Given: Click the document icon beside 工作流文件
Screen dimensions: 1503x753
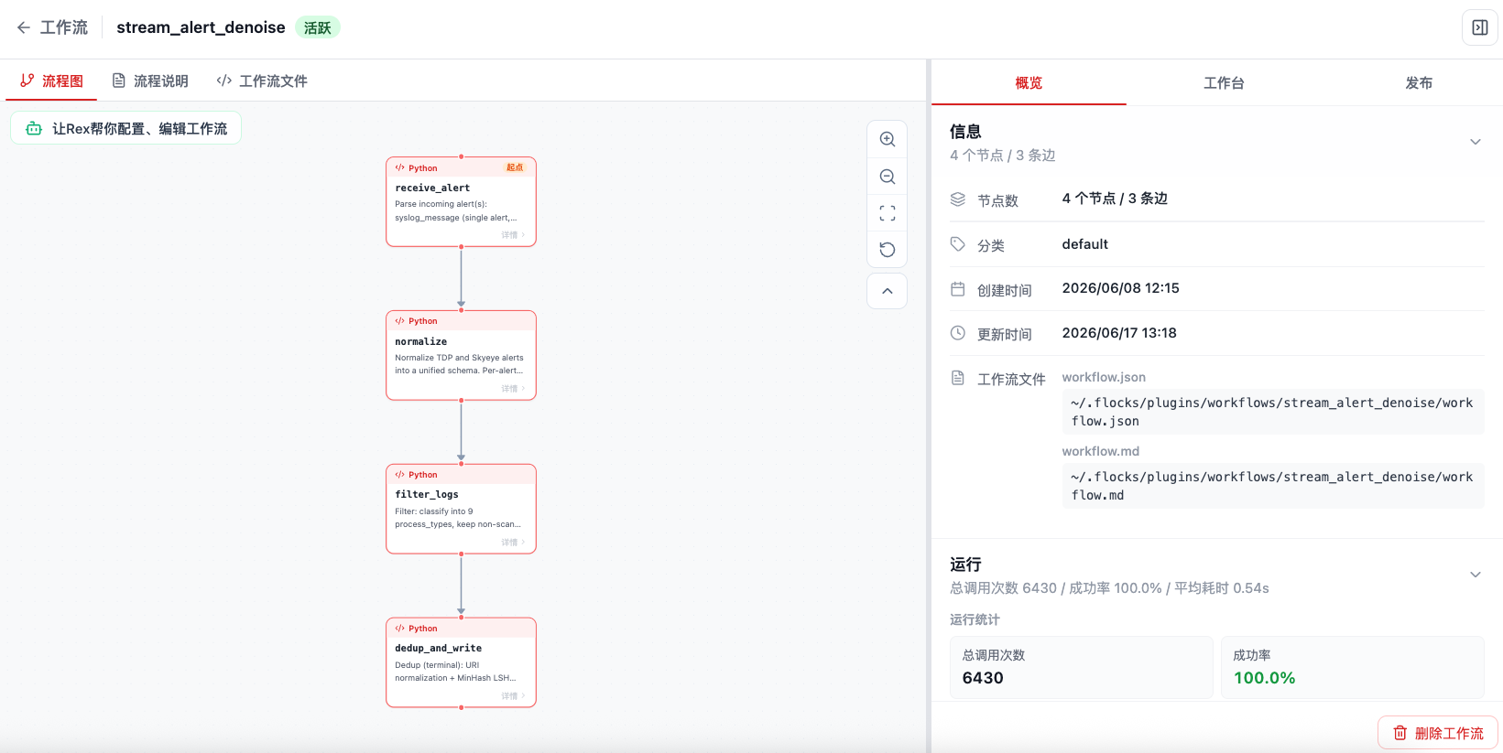Looking at the screenshot, I should (x=958, y=378).
